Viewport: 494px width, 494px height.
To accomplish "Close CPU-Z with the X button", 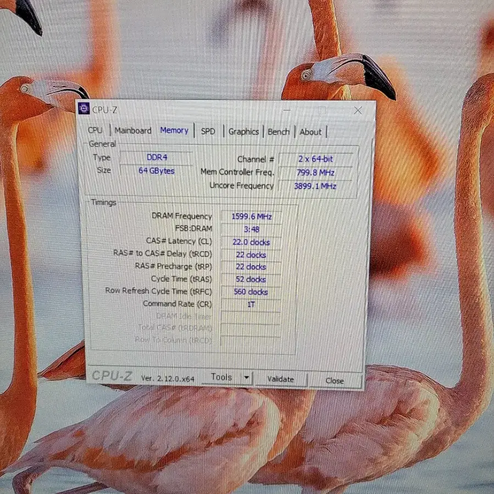I will pos(358,110).
